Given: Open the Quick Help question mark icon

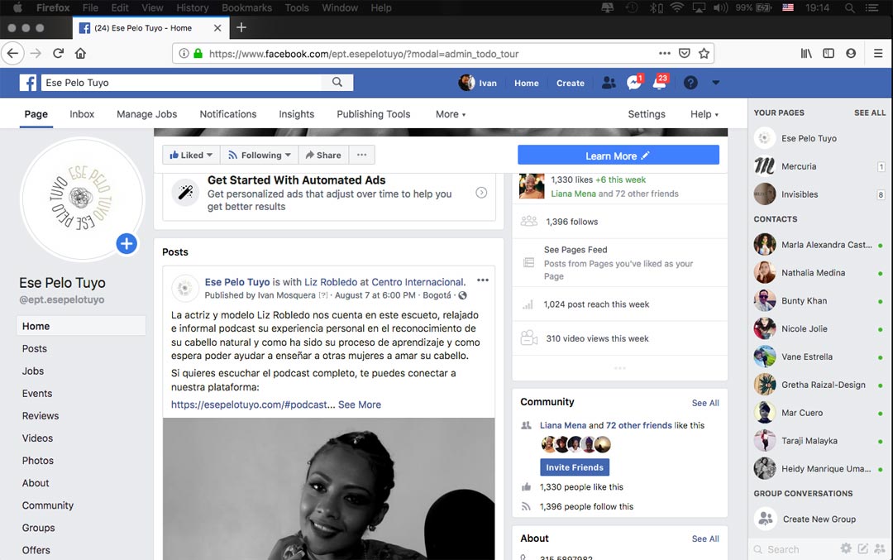Looking at the screenshot, I should (x=690, y=83).
